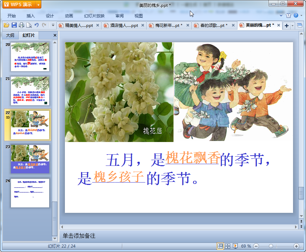
Task: Open the 设计 menu tab
Action: point(50,16)
